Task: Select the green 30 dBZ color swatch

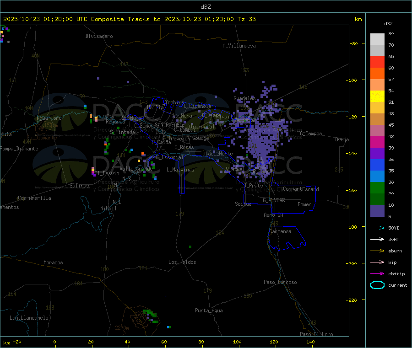Action: coord(377,187)
